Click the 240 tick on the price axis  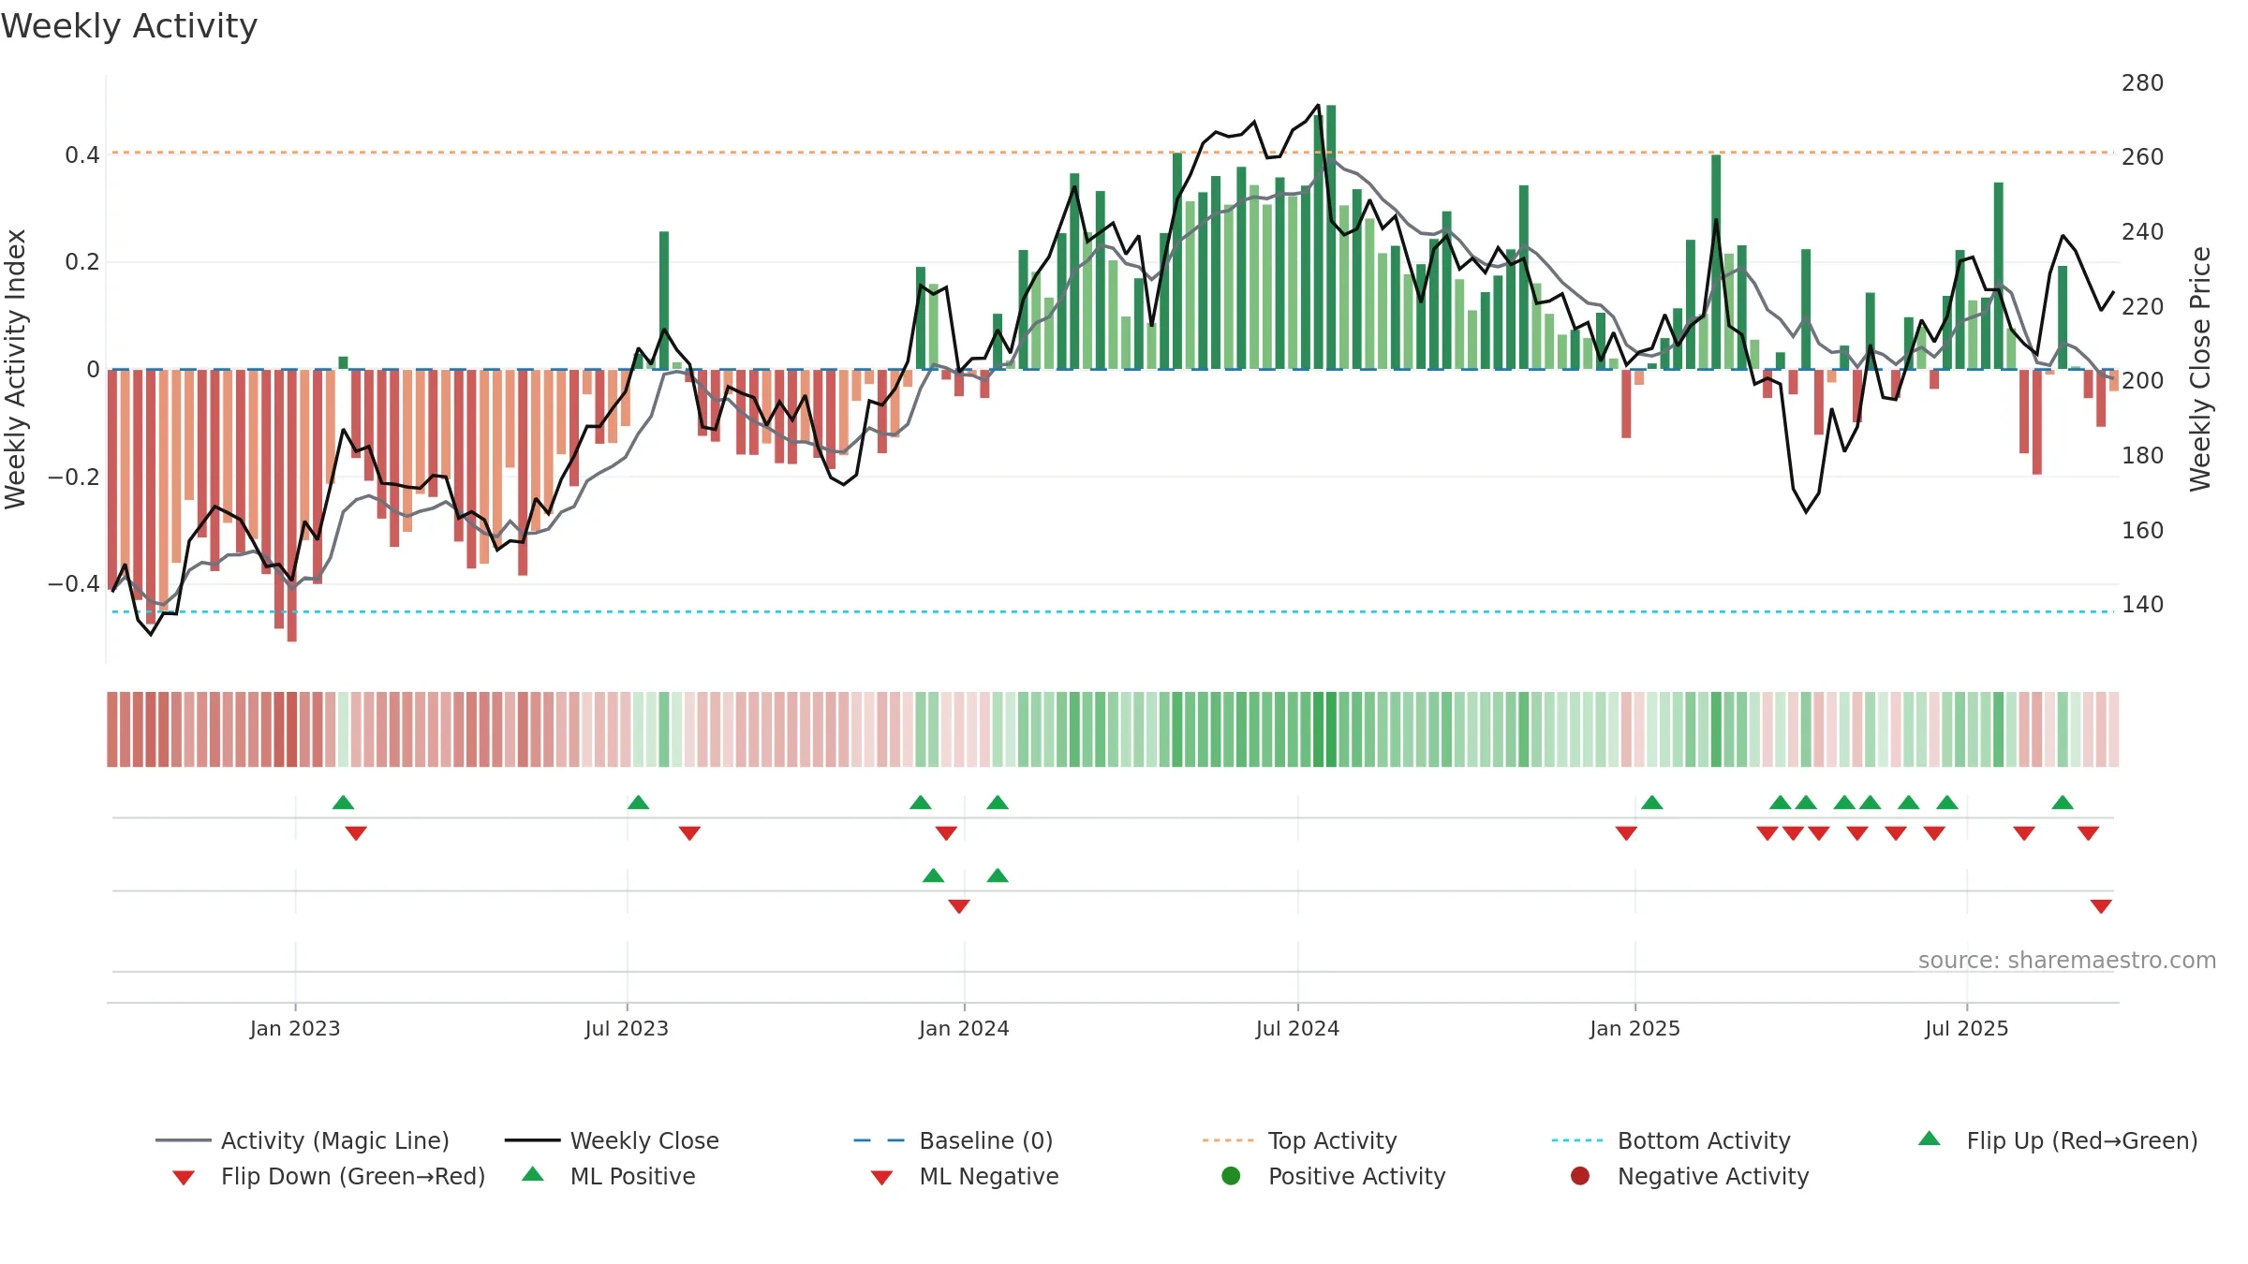click(x=2143, y=231)
